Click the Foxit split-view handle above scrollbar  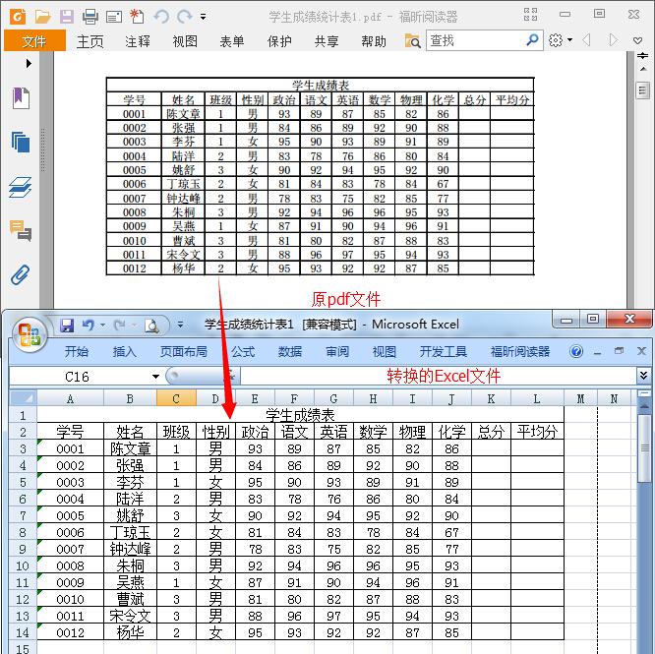coord(642,55)
